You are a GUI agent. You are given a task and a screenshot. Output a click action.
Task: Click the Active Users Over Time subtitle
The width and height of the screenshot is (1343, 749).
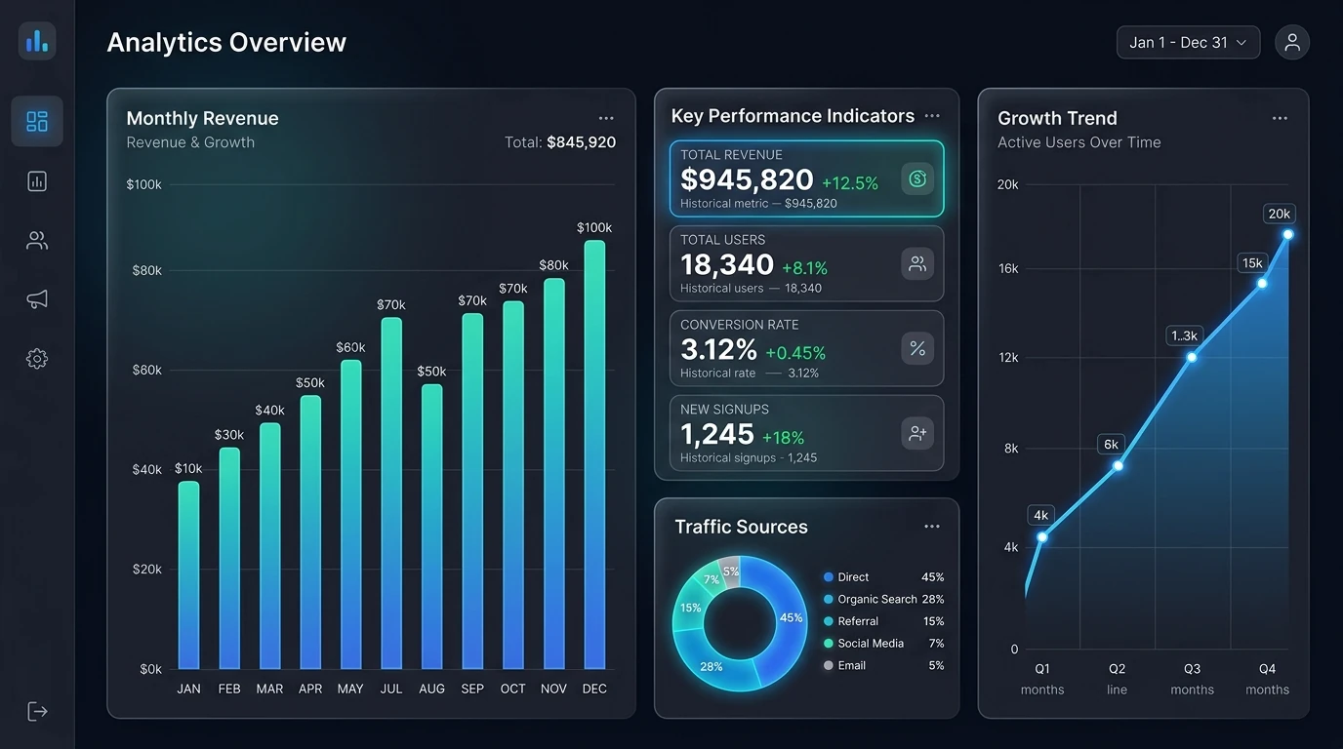[1079, 142]
